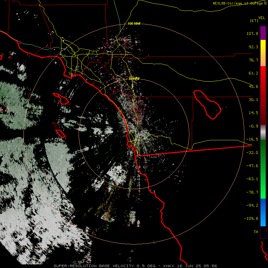Select the -16.5 velocity legend value
This screenshot has height=268, width=268.
(x=252, y=139)
